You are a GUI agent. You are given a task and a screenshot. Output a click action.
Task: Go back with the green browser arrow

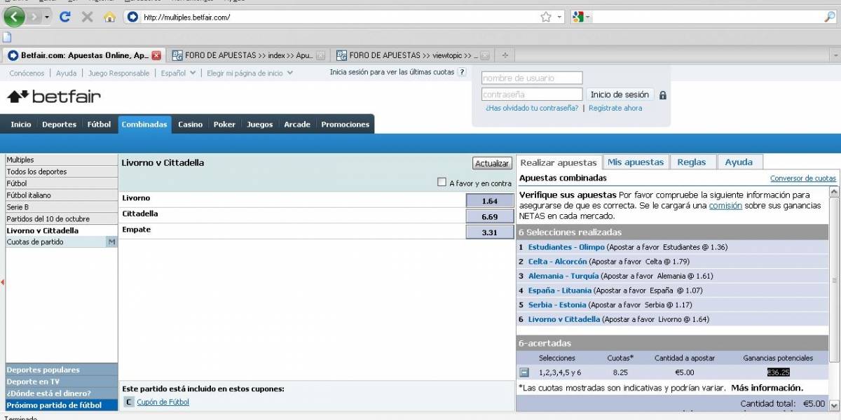tap(15, 16)
